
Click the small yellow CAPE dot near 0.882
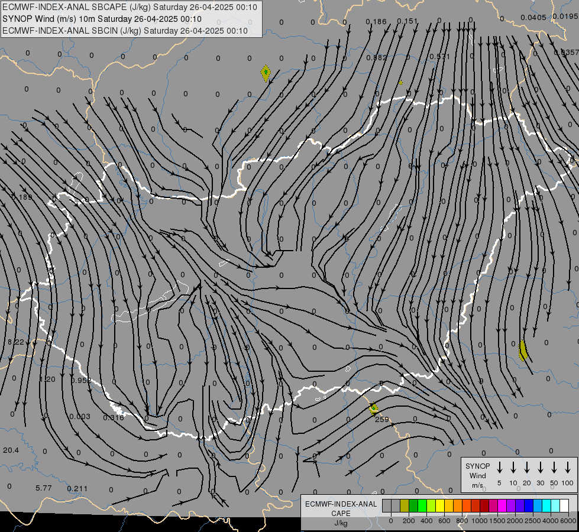pyautogui.click(x=400, y=83)
